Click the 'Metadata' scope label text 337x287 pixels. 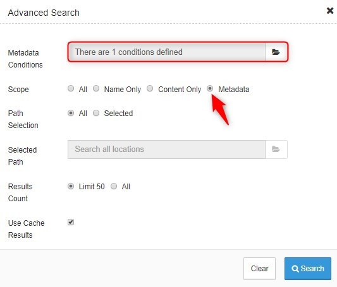(x=234, y=90)
